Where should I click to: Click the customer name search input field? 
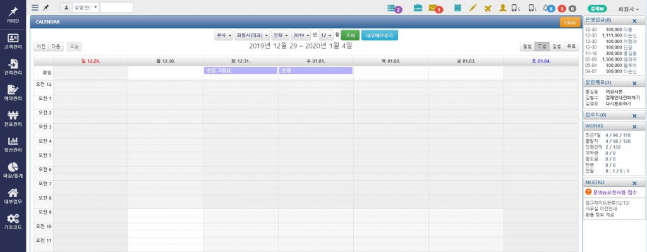tap(116, 8)
